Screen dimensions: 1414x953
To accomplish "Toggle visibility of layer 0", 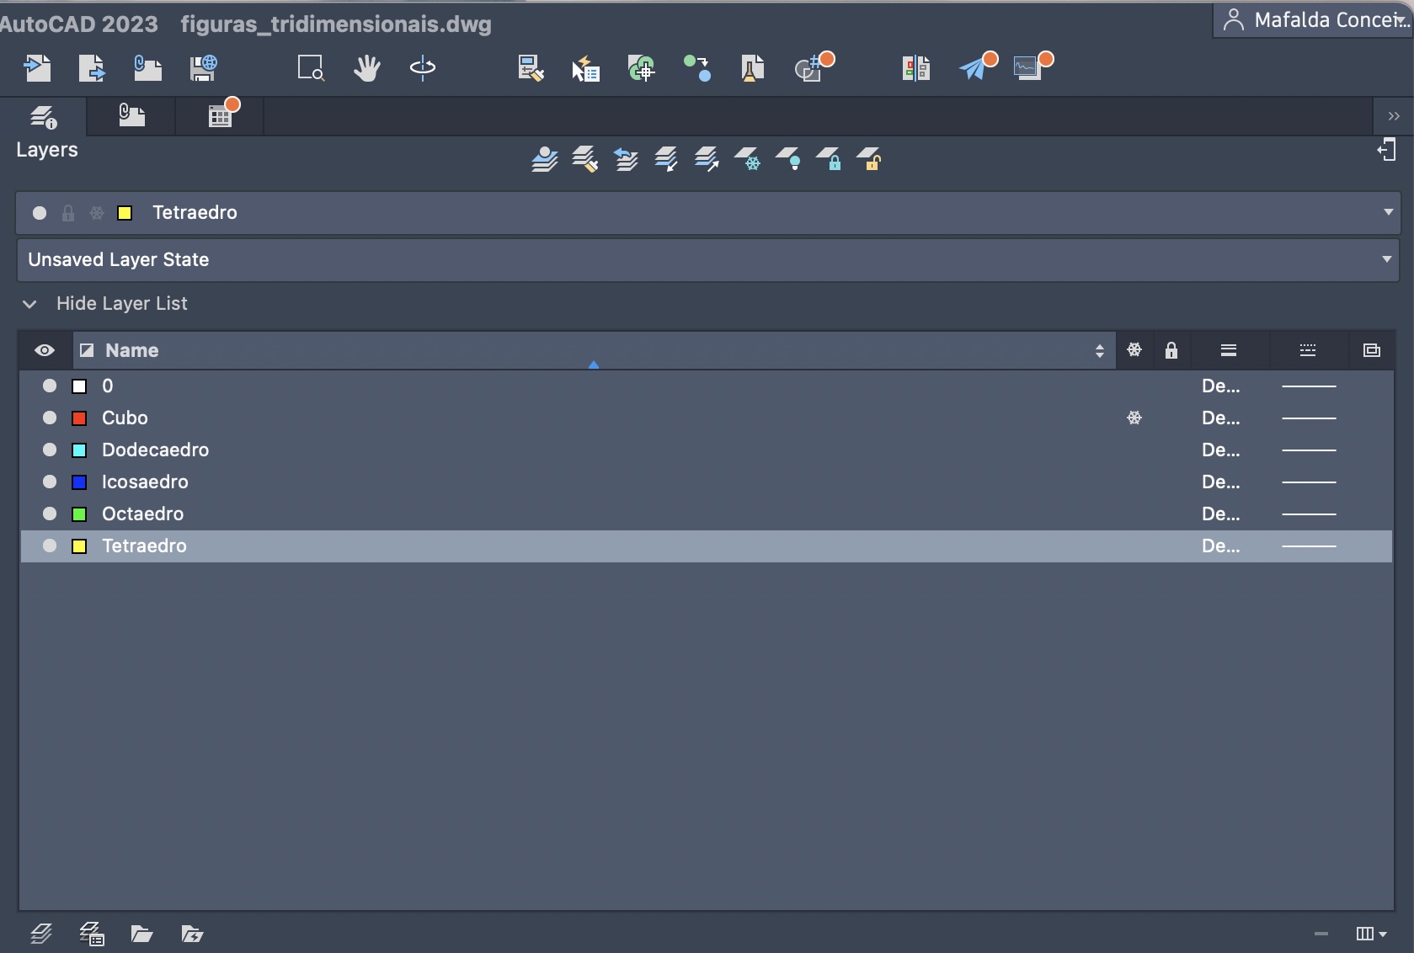I will 50,386.
